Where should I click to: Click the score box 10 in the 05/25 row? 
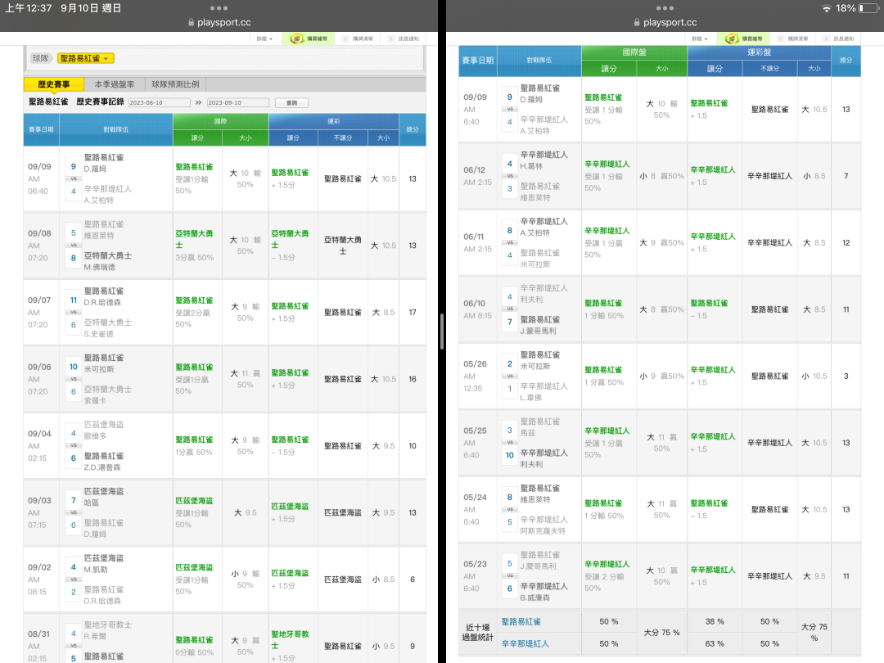(x=510, y=455)
